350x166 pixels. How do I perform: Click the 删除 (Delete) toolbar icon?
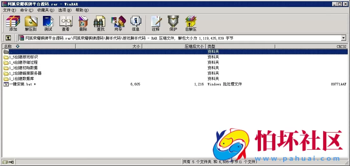tap(83, 23)
